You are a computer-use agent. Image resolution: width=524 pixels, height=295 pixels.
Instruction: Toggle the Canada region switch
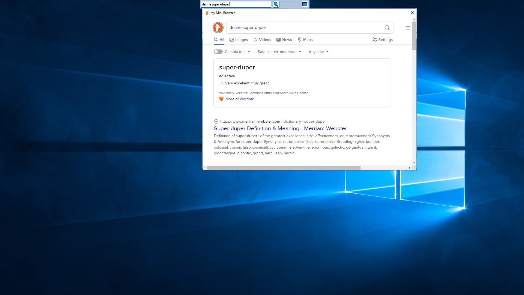coord(218,52)
